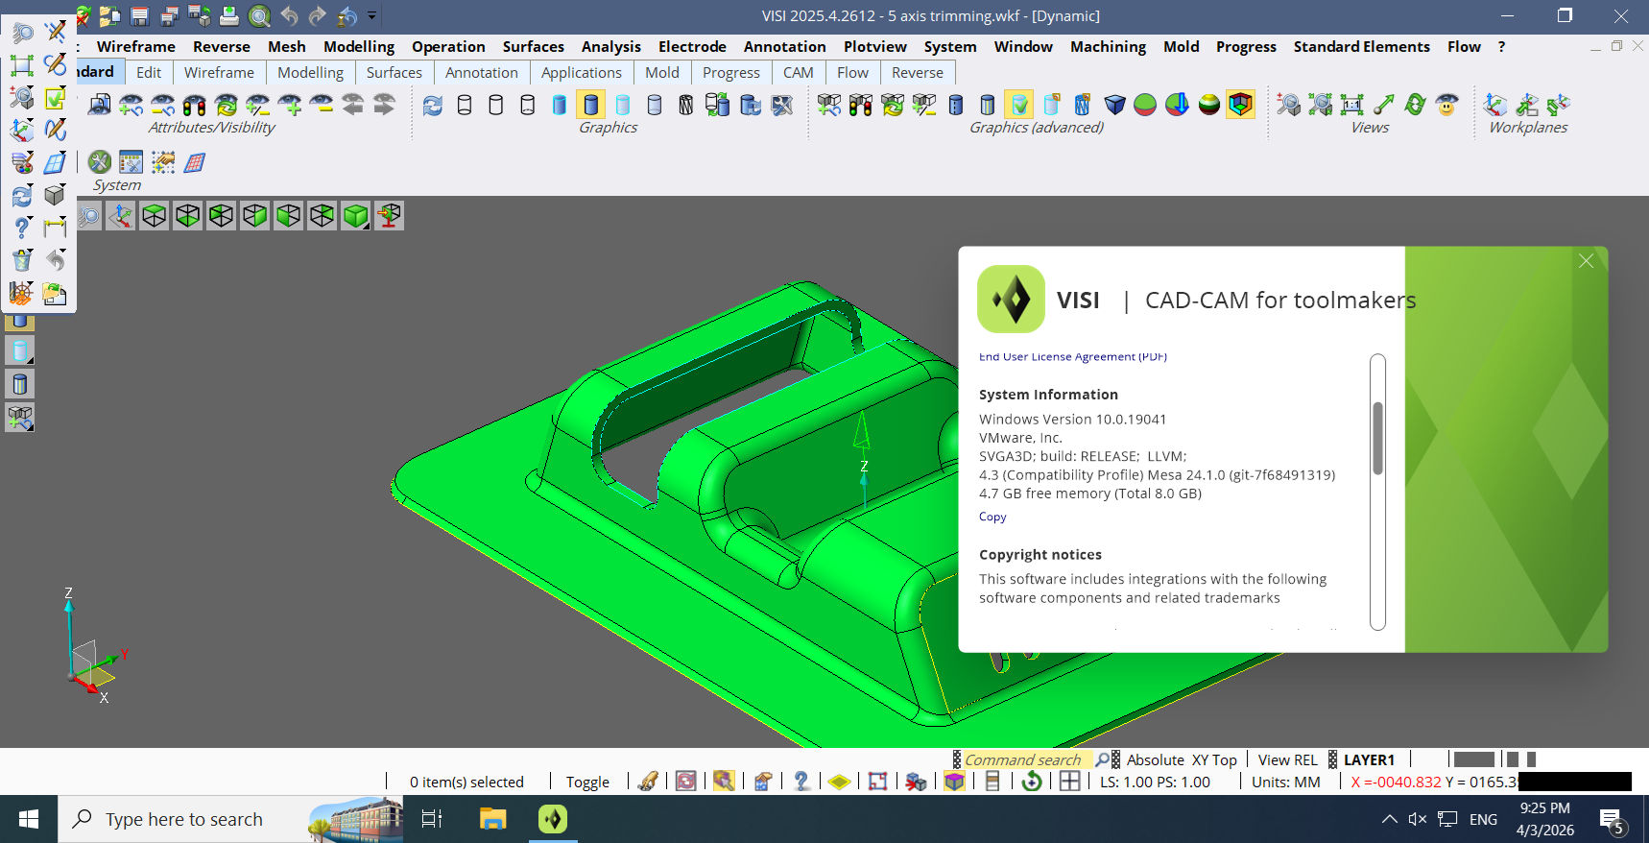Click the workplane axis icon in the view toolbar

pyautogui.click(x=121, y=216)
